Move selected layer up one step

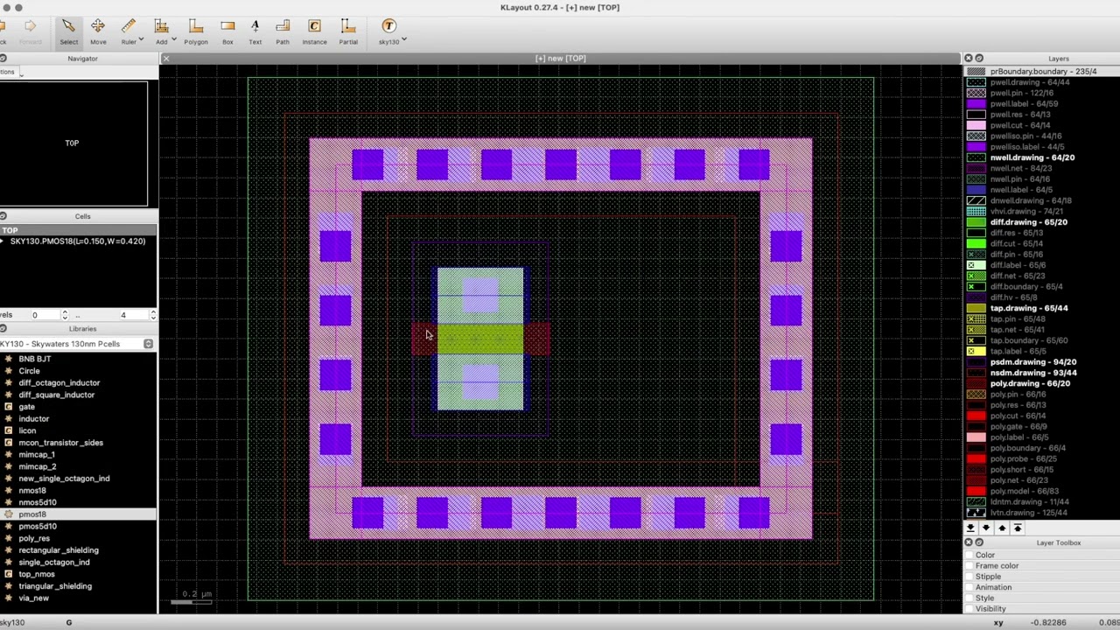click(1002, 528)
